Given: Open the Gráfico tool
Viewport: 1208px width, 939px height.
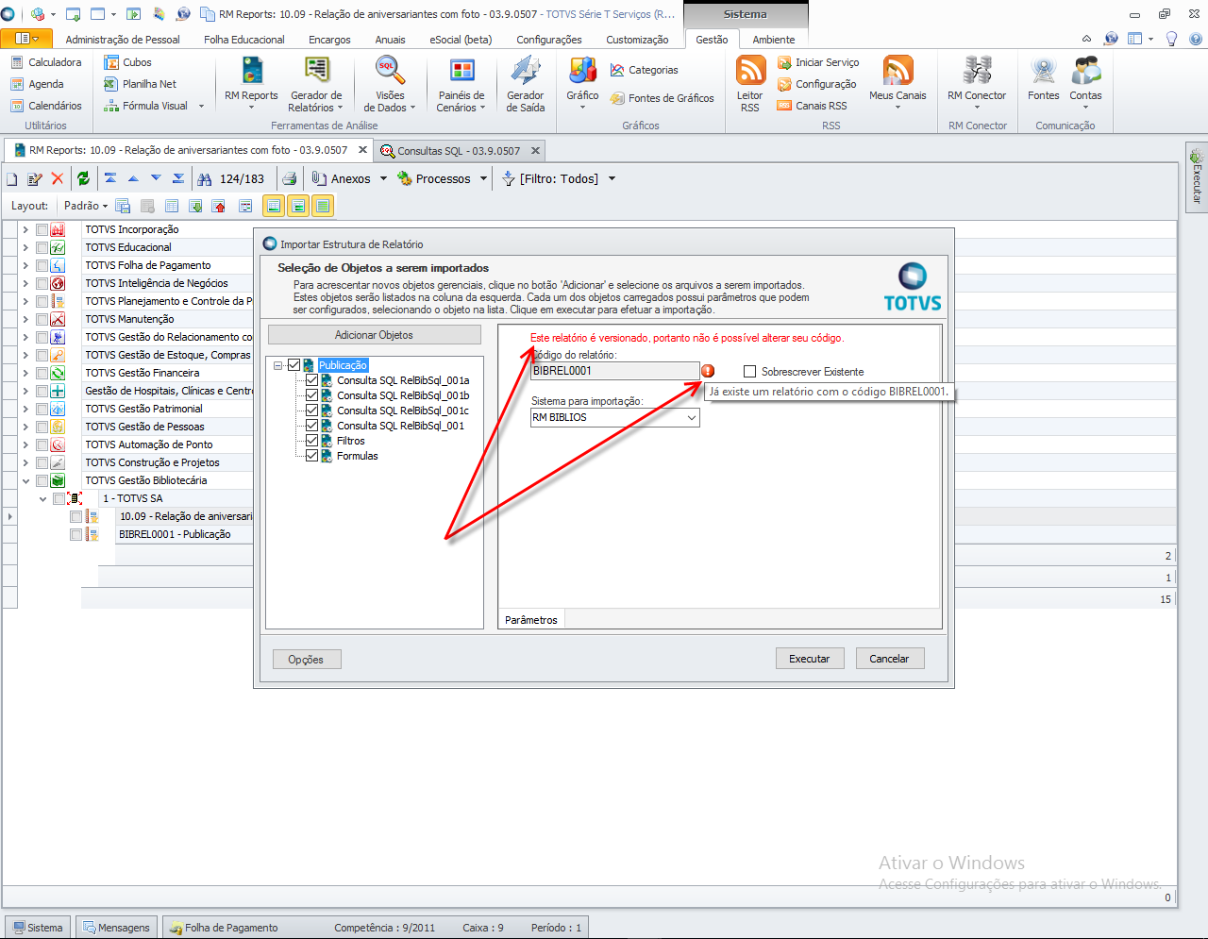Looking at the screenshot, I should (x=582, y=83).
